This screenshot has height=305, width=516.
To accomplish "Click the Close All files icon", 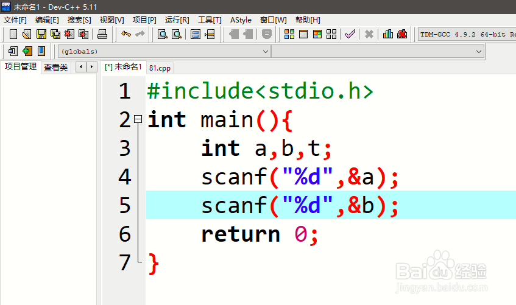I will (83, 34).
